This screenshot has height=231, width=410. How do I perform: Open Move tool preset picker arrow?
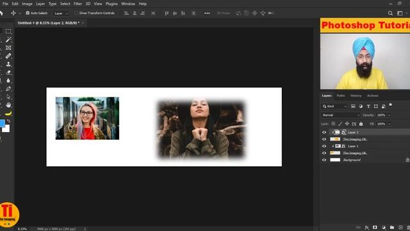coord(20,13)
